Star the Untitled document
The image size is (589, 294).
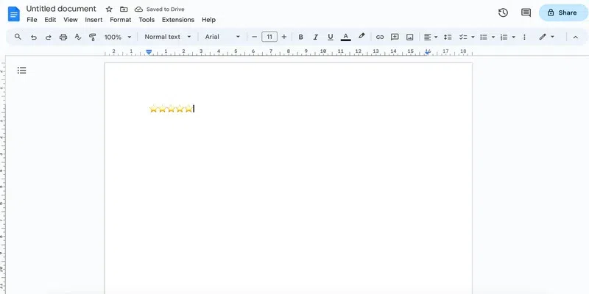(109, 9)
